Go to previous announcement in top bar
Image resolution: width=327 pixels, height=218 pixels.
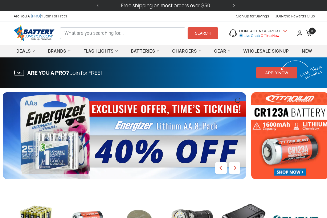(98, 5)
